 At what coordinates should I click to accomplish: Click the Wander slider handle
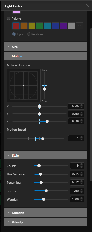[44, 199]
